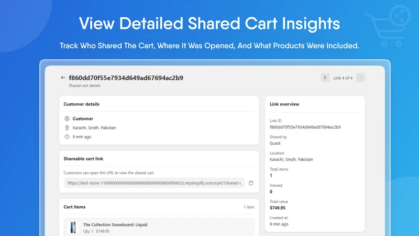Screen dimensions: 419x236
Task: Go to the next shared link
Action: (x=360, y=78)
